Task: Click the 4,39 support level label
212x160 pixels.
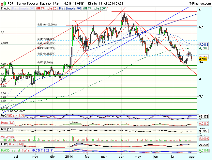Action: [x=3, y=64]
